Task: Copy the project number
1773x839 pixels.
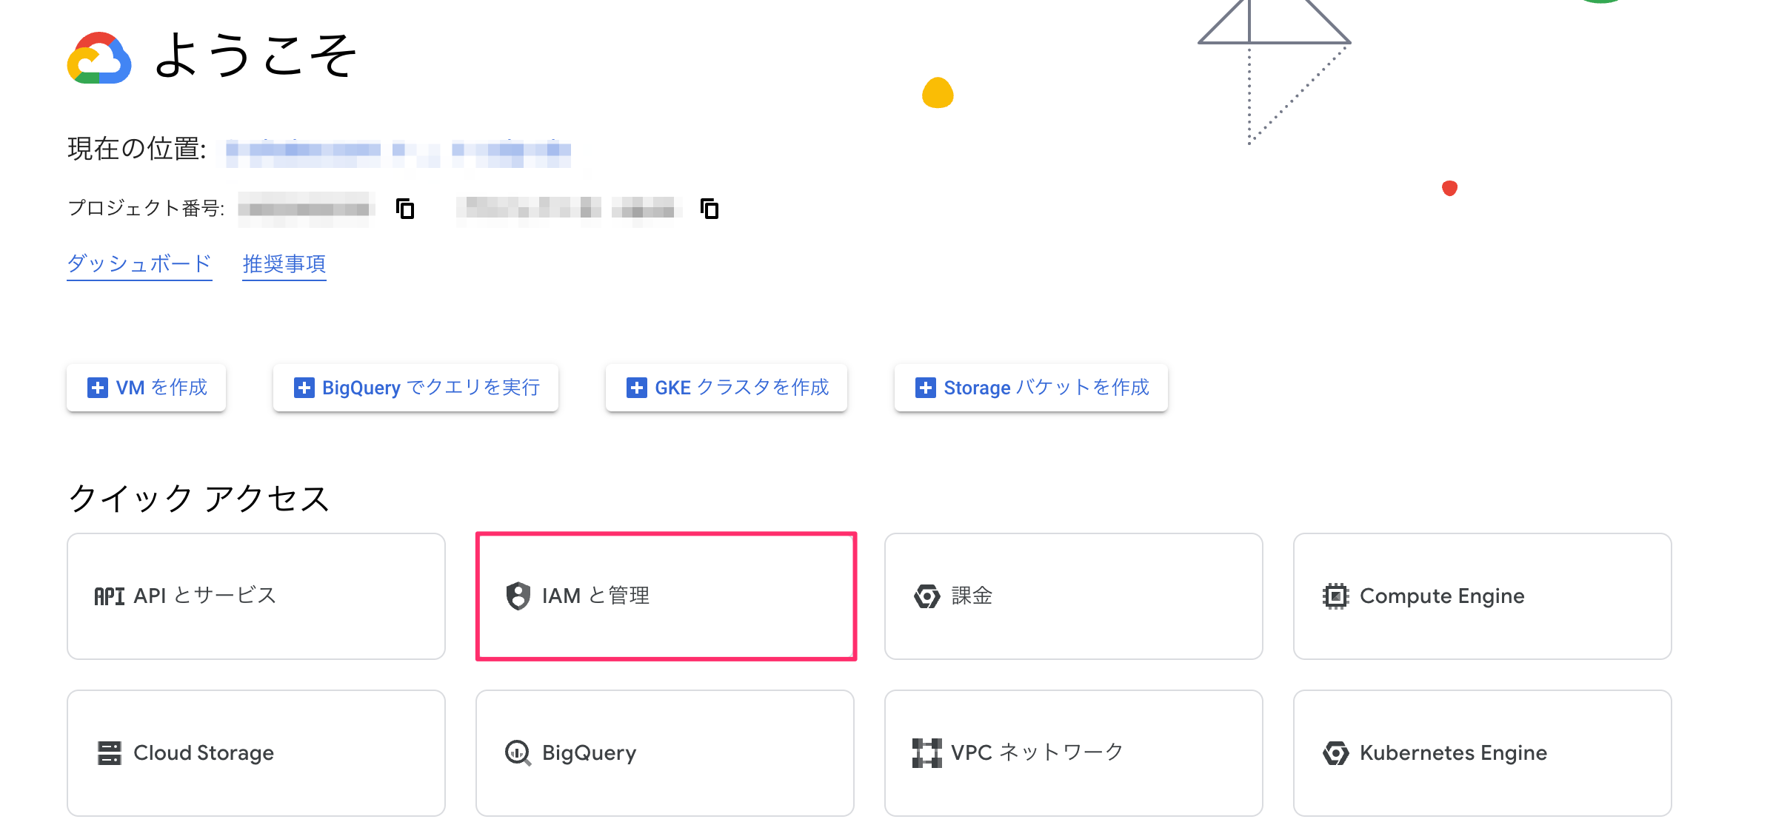Action: tap(405, 209)
